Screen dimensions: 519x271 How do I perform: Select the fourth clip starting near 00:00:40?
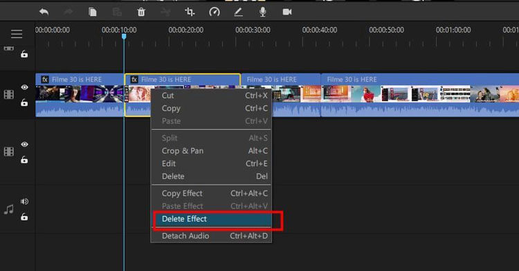(420, 95)
